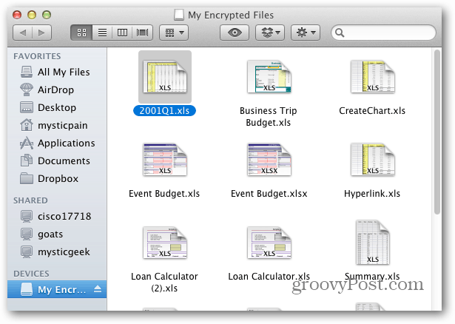Select the Summary.xls file icon
Image resolution: width=455 pixels, height=324 pixels.
point(373,243)
